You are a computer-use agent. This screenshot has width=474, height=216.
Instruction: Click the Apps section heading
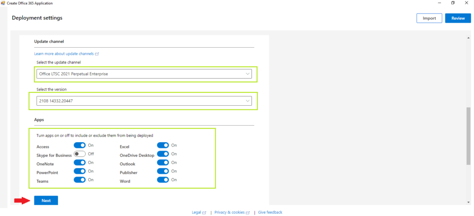(x=39, y=120)
